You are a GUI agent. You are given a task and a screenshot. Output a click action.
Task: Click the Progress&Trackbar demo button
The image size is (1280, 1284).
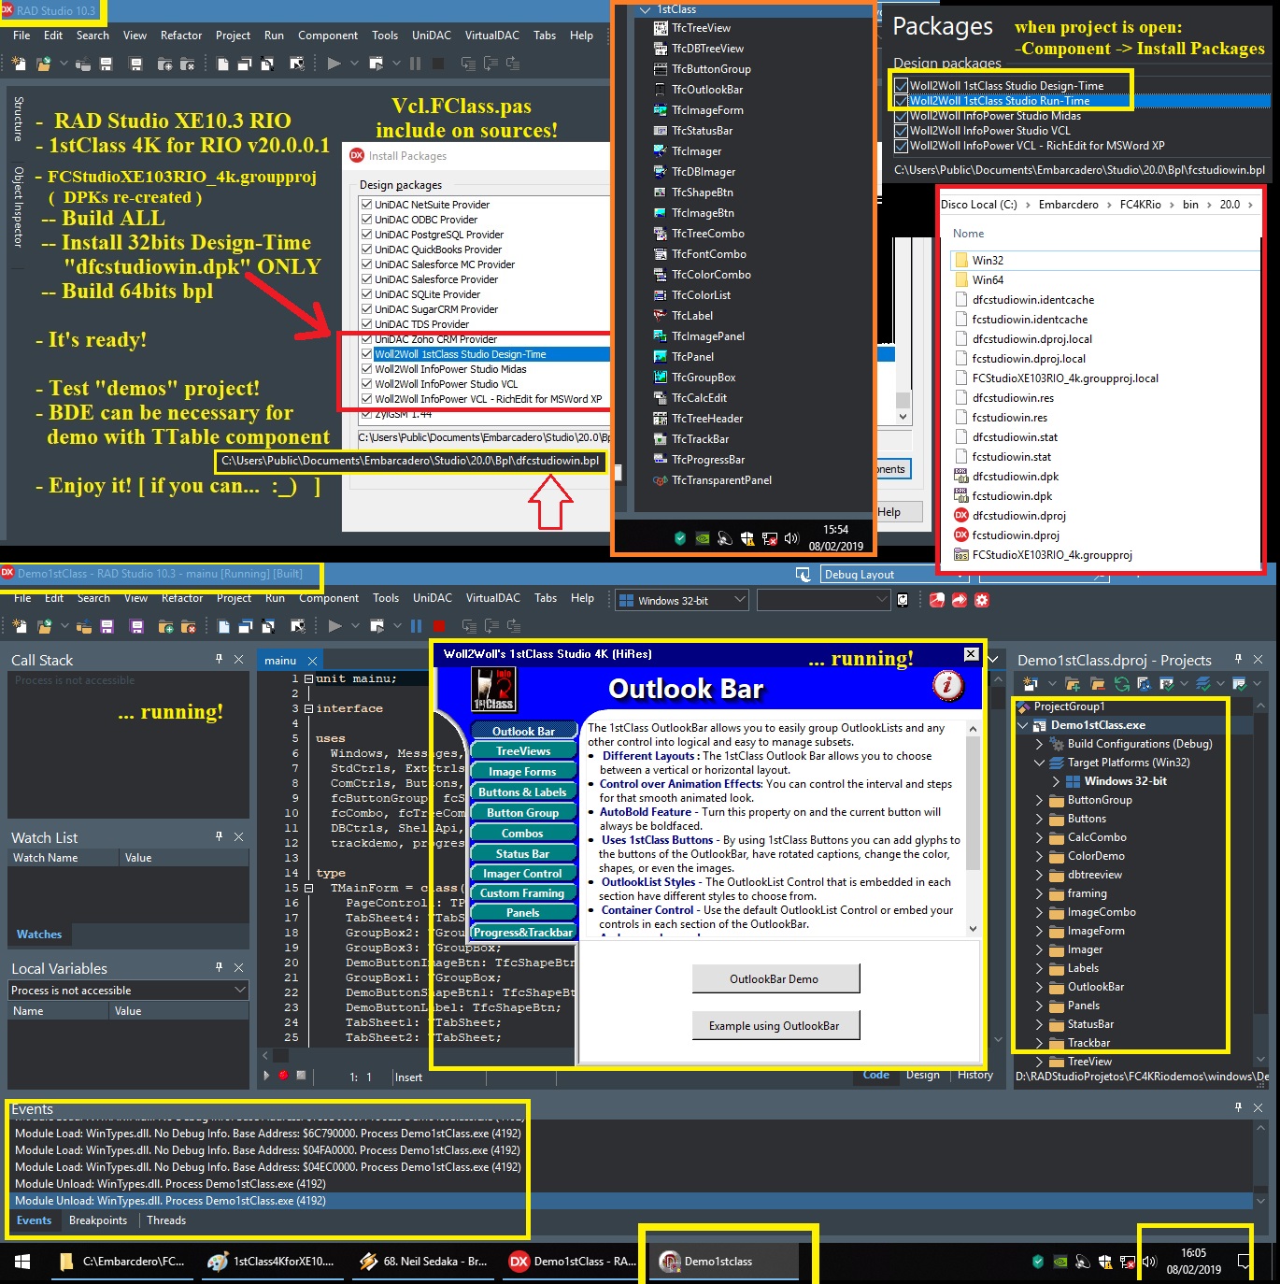[523, 932]
